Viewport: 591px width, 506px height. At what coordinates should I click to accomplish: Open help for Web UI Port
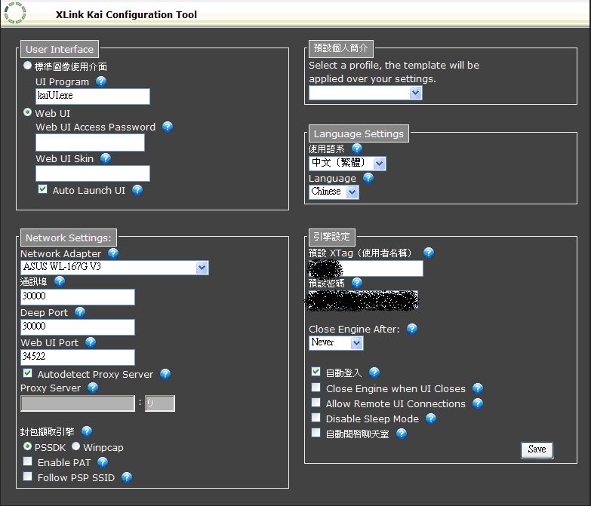[x=91, y=342]
